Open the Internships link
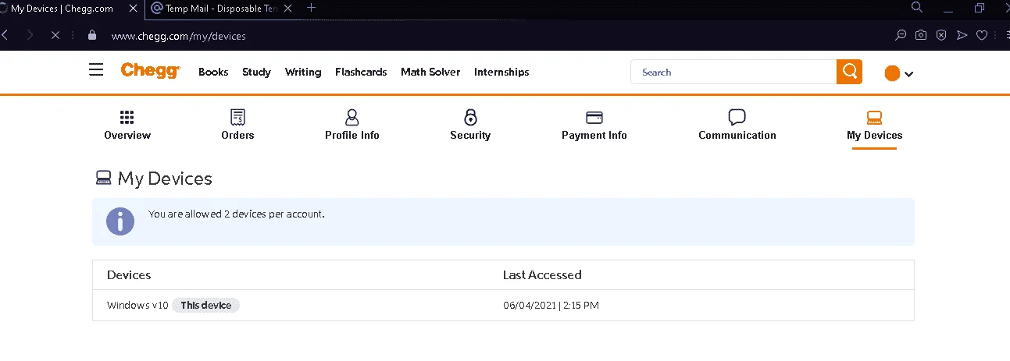1010x361 pixels. (501, 72)
